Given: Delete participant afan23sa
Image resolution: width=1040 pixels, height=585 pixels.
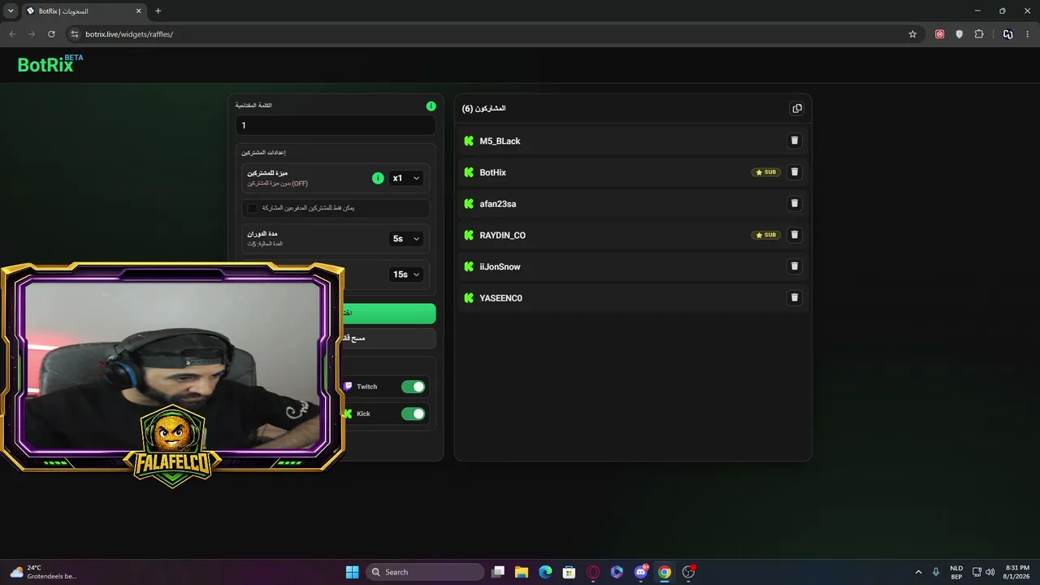Looking at the screenshot, I should 795,203.
